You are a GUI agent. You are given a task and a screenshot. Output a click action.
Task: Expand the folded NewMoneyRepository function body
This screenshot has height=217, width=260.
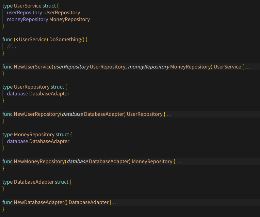coord(179,161)
